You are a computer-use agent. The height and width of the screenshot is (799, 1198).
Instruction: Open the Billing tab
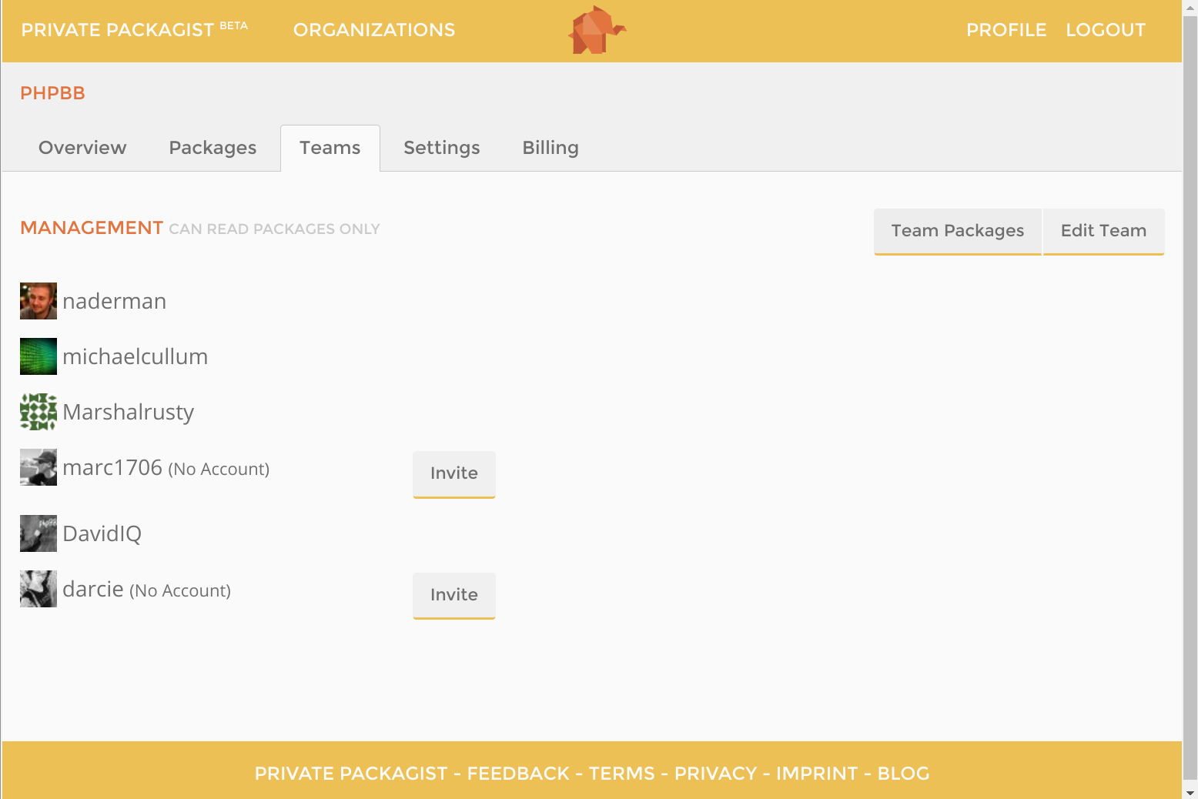[x=550, y=148]
